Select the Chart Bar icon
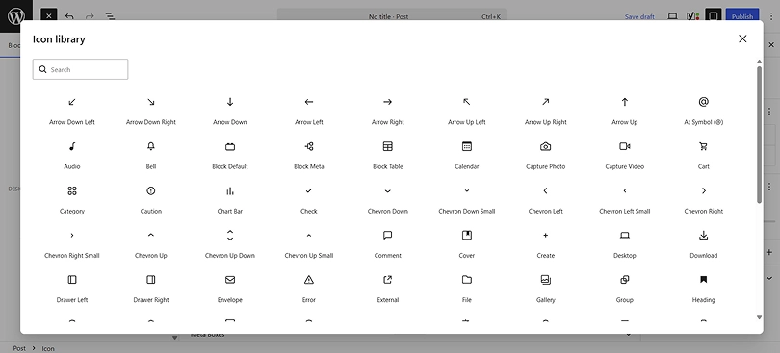Screen dimensions: 780x353 coord(230,190)
